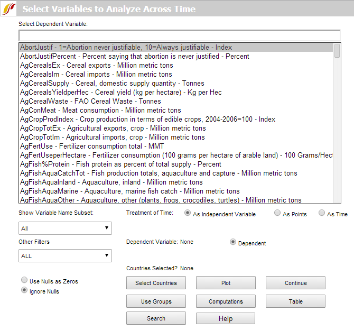The height and width of the screenshot is (330, 354).
Task: Choose 'As Time' radio option
Action: point(322,214)
